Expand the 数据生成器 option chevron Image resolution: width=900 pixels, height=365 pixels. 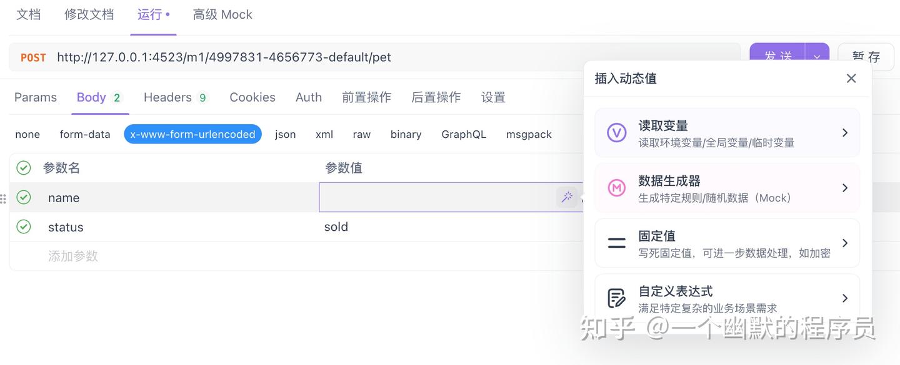coord(845,188)
